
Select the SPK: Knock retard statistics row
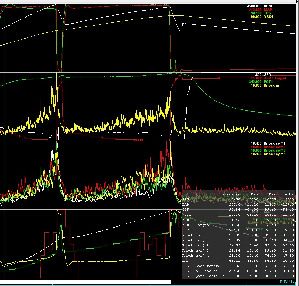pos(238,266)
